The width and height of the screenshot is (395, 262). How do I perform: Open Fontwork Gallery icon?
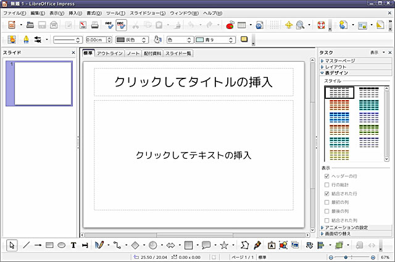(272, 245)
